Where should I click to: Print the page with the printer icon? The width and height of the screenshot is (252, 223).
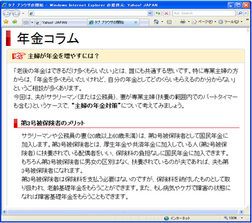[183, 22]
